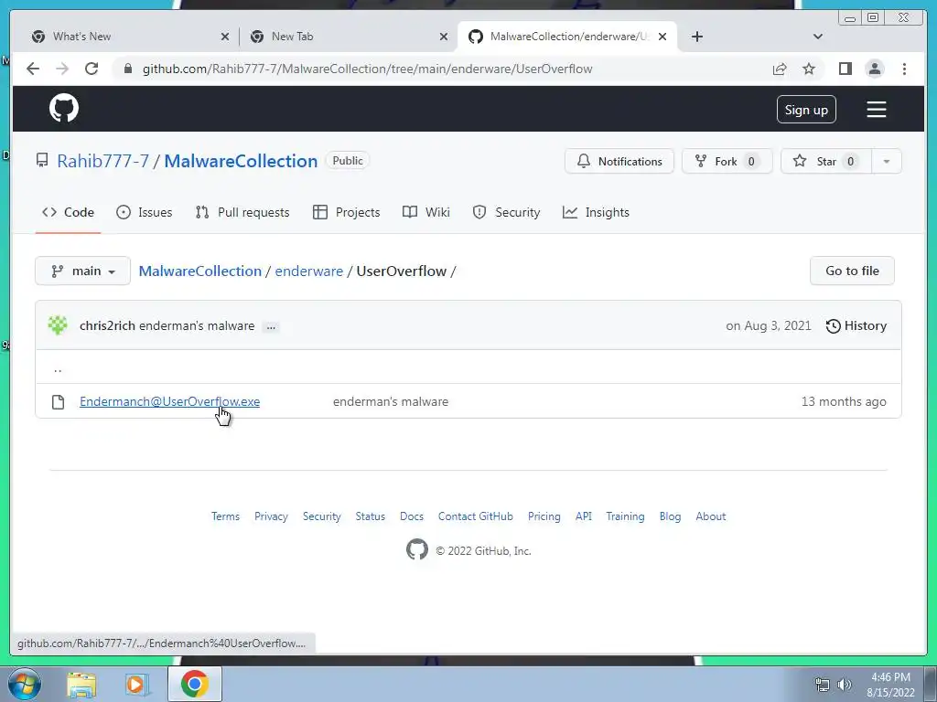Open the Chrome side panel icon
This screenshot has width=937, height=702.
(845, 69)
